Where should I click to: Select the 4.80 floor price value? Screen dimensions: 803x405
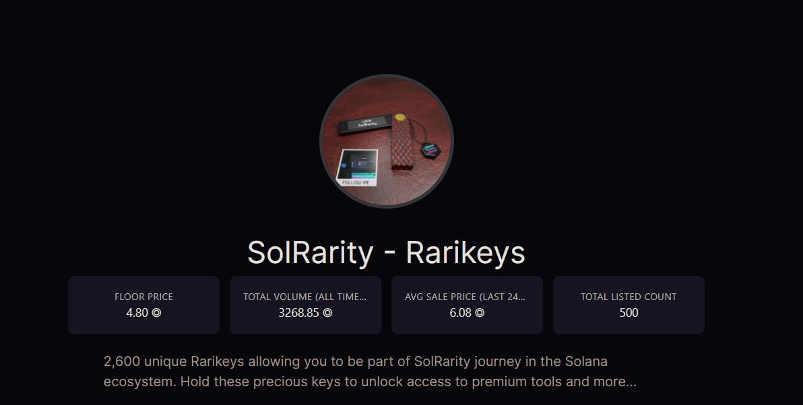coord(137,313)
